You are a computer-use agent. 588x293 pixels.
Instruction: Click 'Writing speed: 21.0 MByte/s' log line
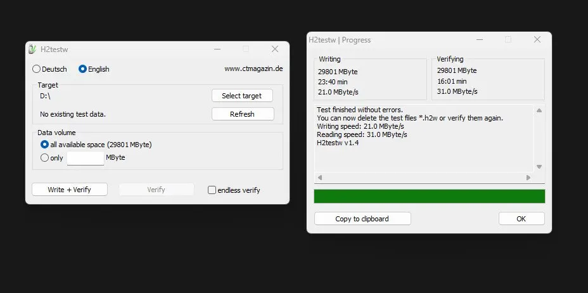[361, 126]
